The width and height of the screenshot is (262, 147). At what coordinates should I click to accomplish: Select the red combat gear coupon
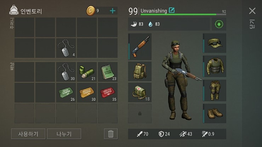(x=108, y=93)
